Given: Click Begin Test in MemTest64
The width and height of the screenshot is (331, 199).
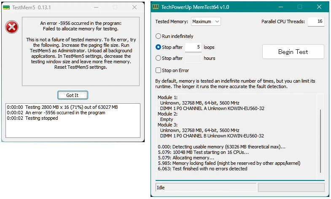Looking at the screenshot, I should pos(293,52).
